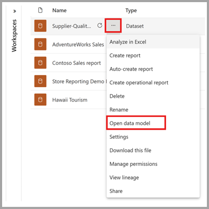Sort by the Name column header
Viewport: 209px width, 209px height.
click(x=59, y=11)
